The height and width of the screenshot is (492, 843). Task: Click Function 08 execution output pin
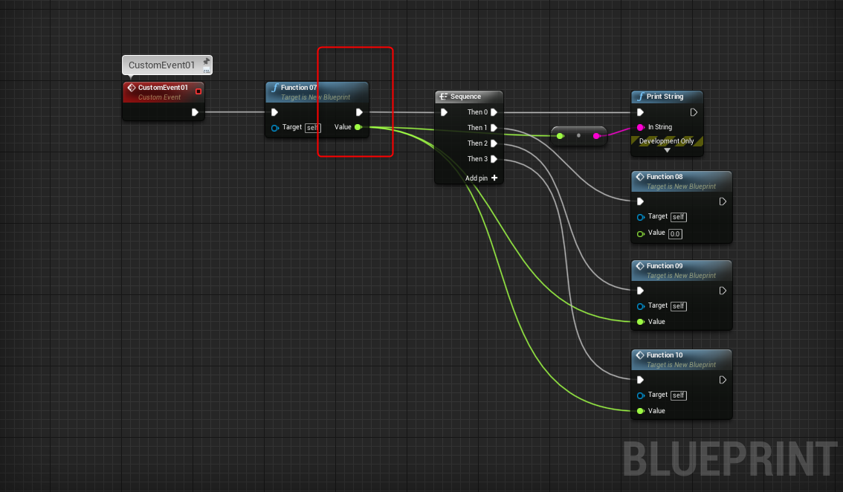coord(723,201)
